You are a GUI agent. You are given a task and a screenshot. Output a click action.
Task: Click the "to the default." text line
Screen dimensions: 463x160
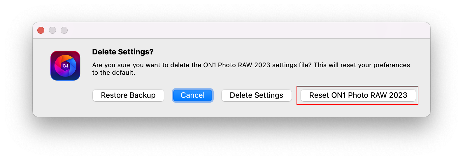coord(114,73)
